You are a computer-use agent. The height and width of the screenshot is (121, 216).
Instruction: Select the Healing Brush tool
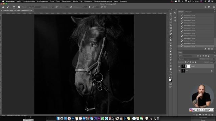(171, 34)
